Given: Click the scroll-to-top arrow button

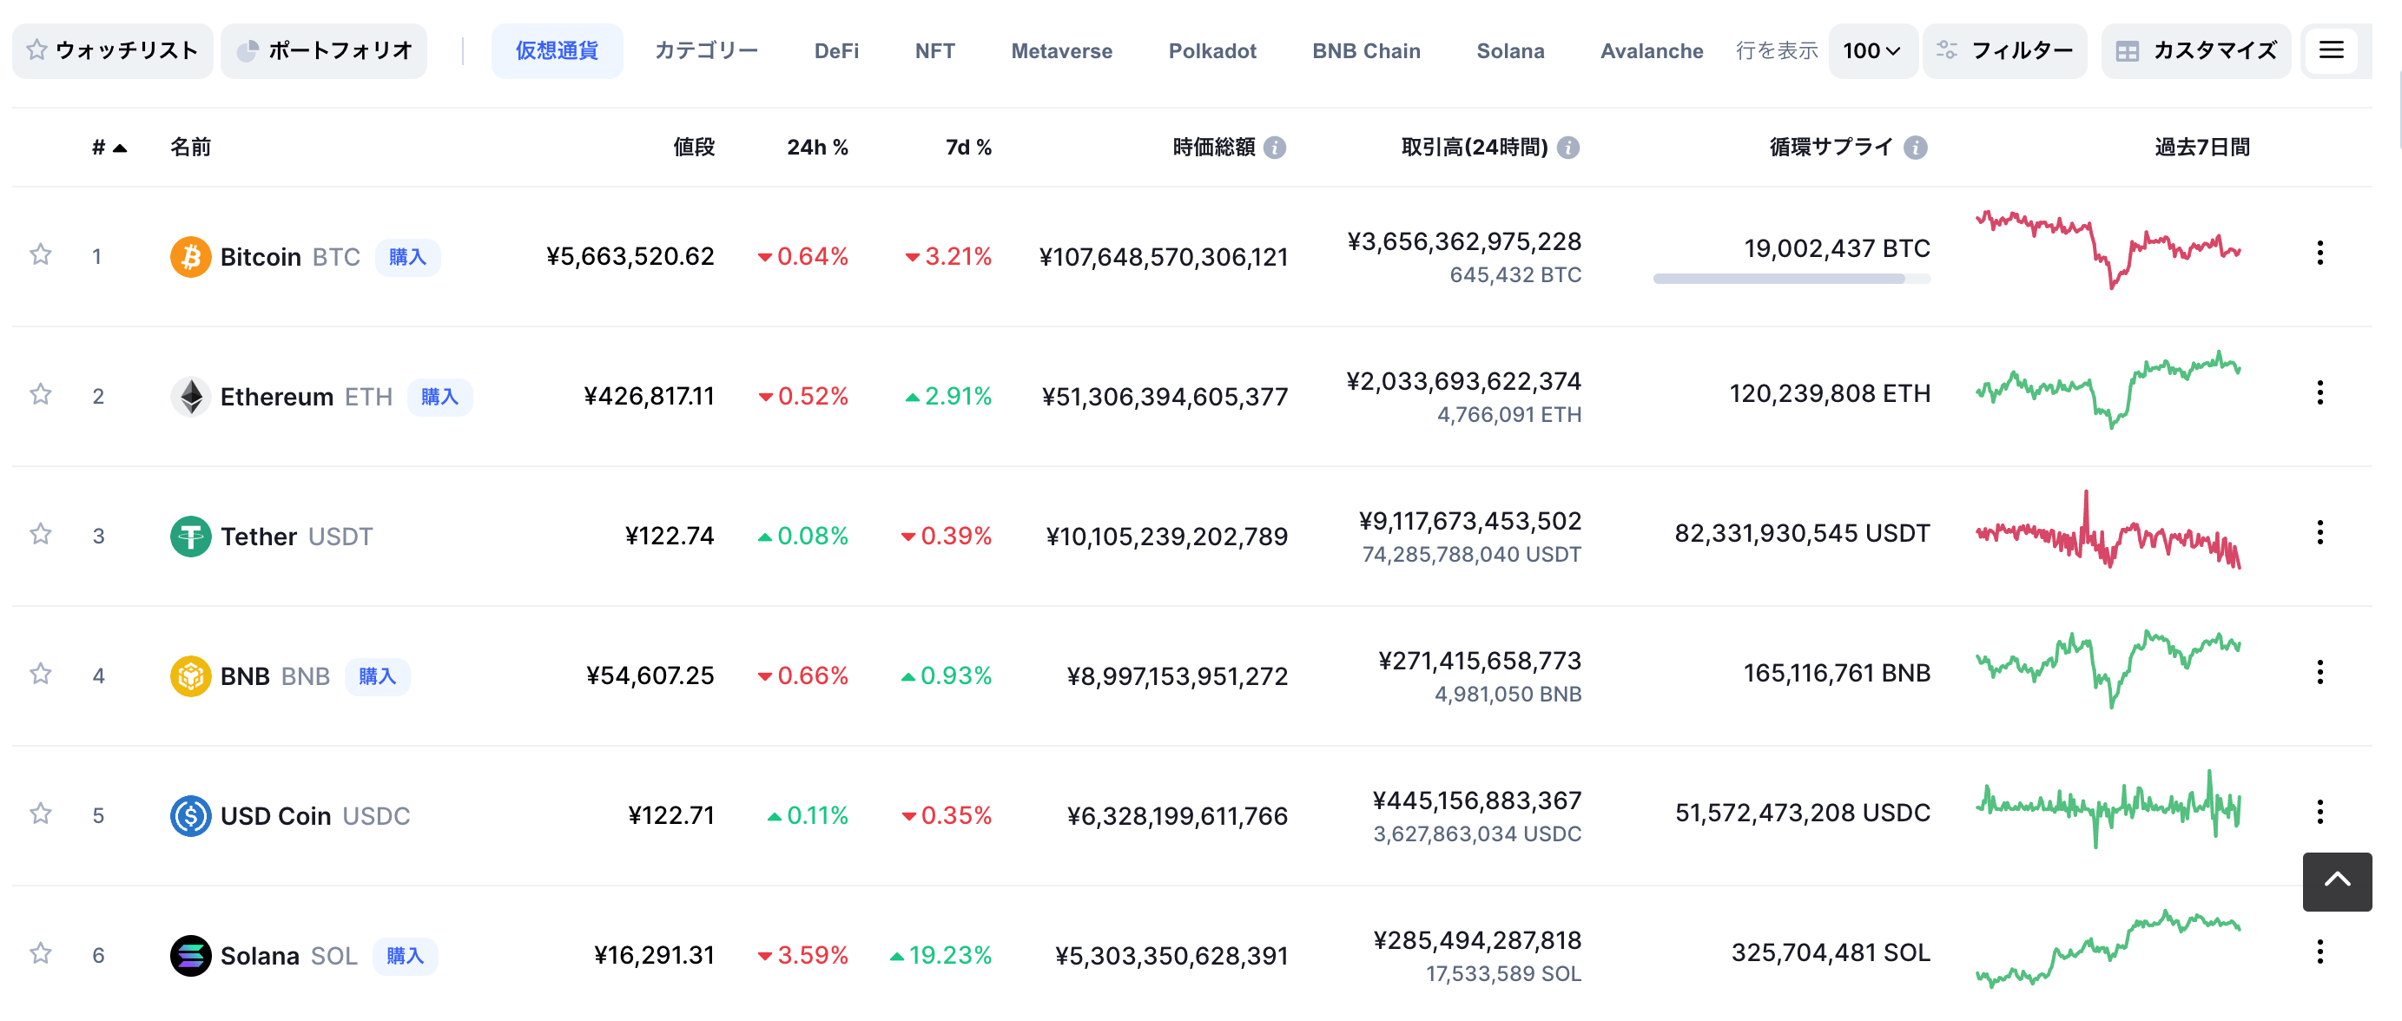Looking at the screenshot, I should click(x=2337, y=881).
